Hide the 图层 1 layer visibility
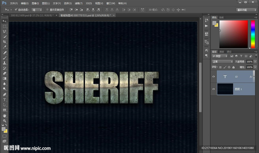Screen dimensions: 259x153 214,89
